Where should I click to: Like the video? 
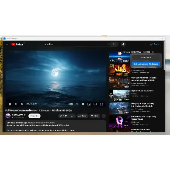pyautogui.click(x=63, y=116)
